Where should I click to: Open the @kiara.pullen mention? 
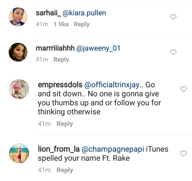[84, 13]
